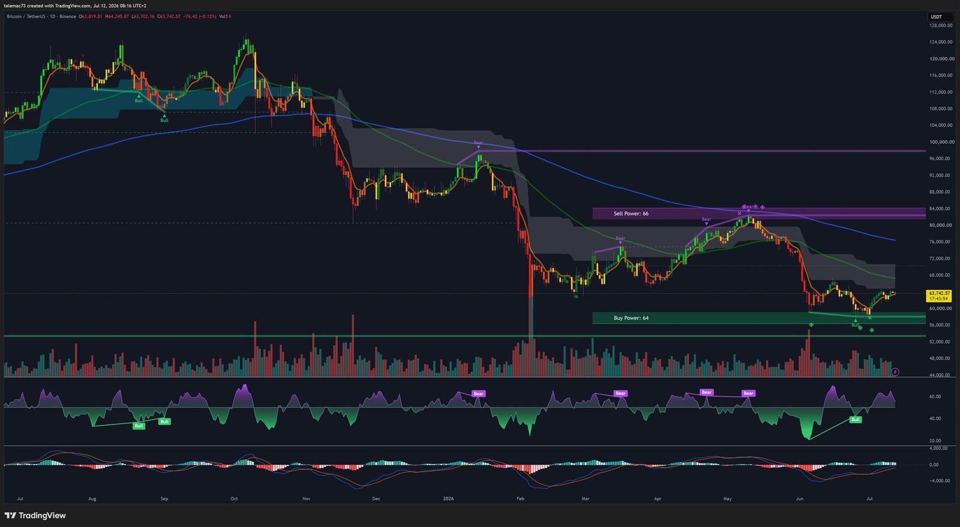Click the yellow 63,742.57 current price label
Screen dimensions: 960x527
coord(938,293)
